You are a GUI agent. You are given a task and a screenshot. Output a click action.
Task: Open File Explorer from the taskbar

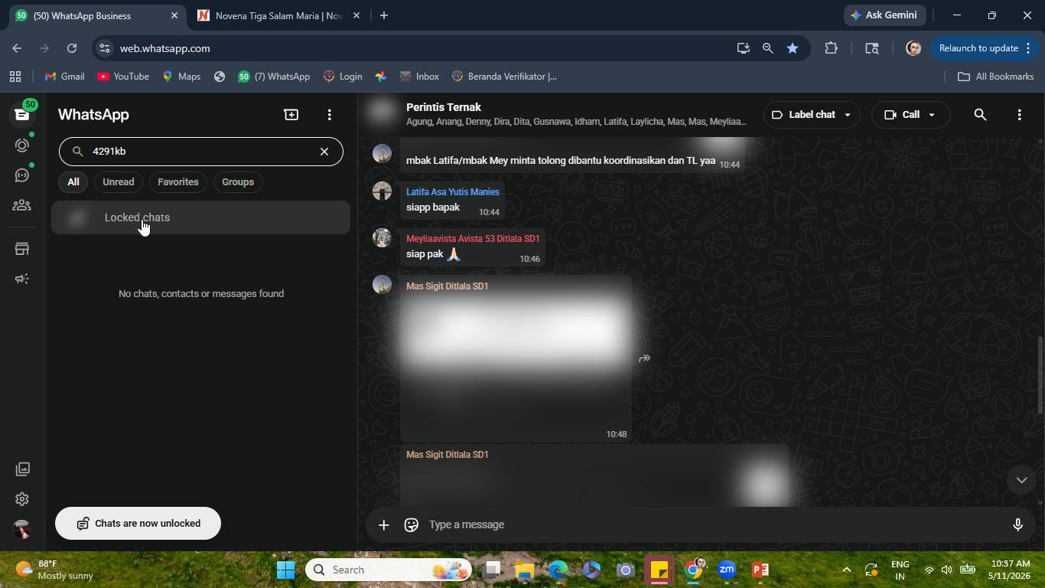[524, 570]
